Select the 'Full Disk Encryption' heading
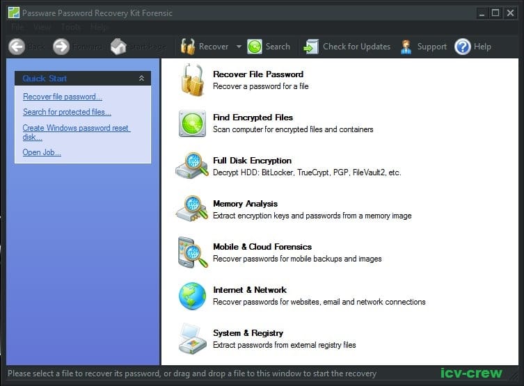The image size is (524, 386). tap(253, 161)
